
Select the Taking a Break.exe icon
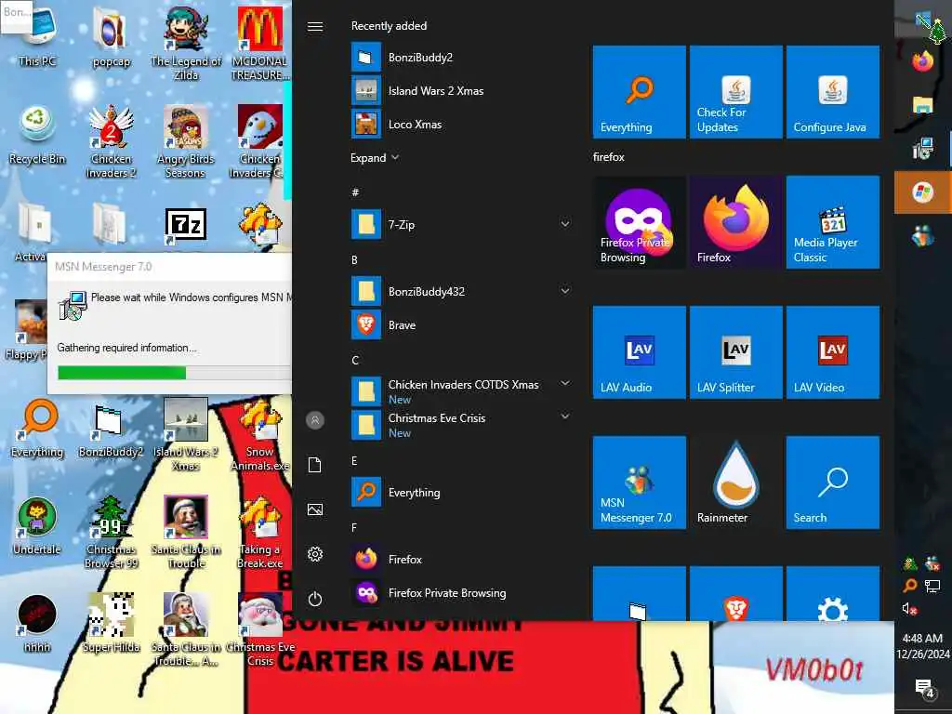pos(260,532)
